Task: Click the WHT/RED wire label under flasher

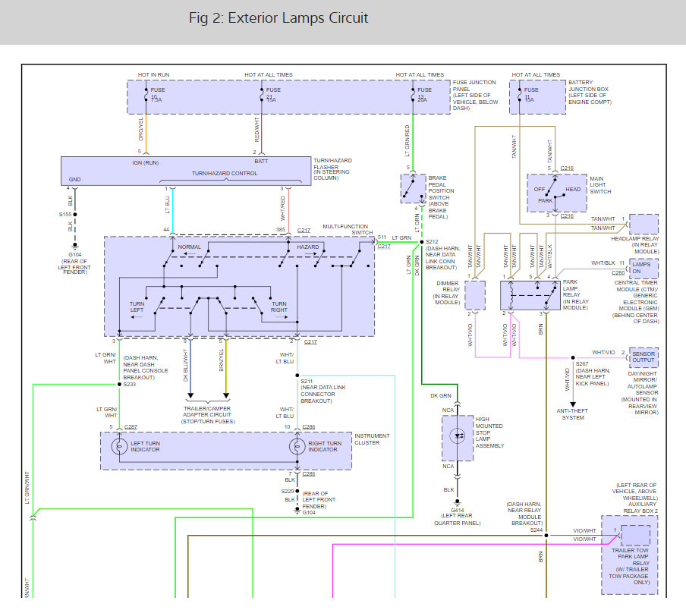Action: [x=282, y=208]
